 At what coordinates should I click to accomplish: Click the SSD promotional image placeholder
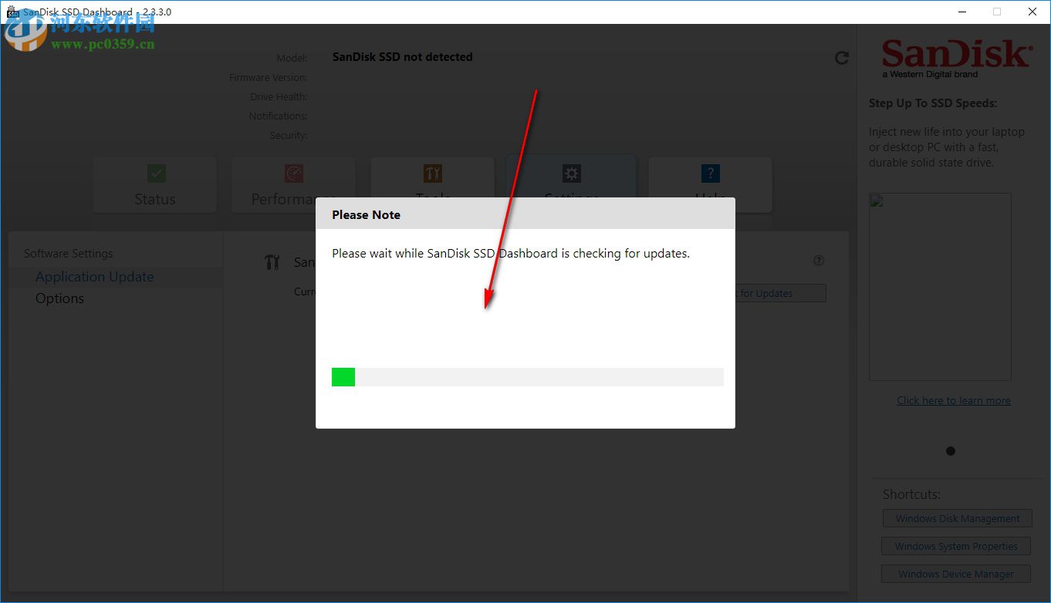[940, 287]
